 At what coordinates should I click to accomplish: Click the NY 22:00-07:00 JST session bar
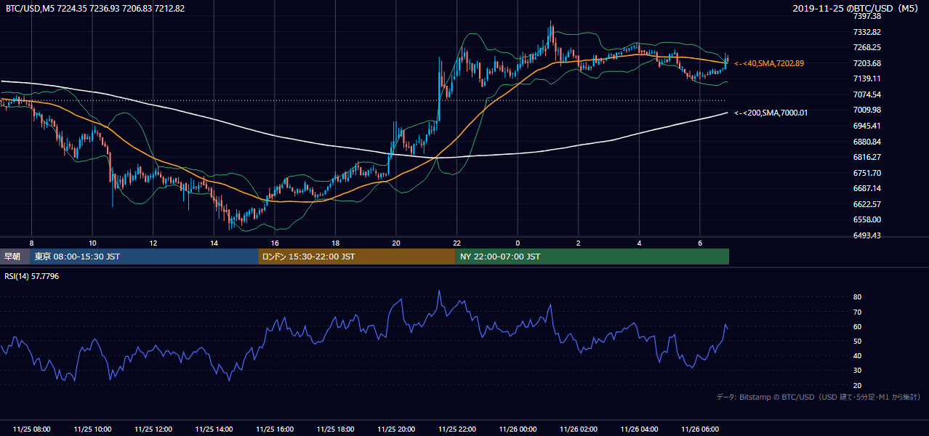(x=592, y=257)
